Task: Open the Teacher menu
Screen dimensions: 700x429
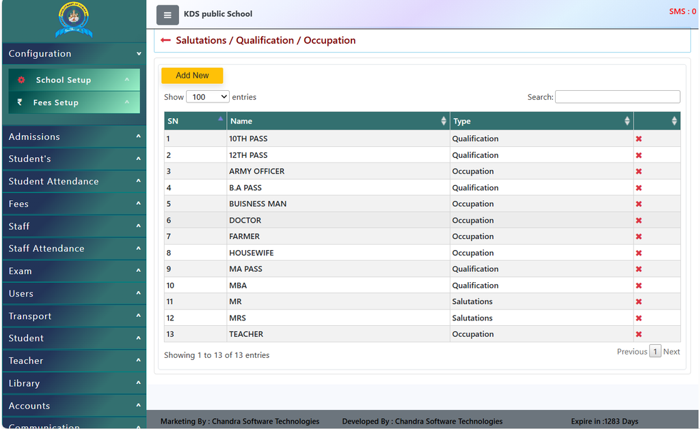Action: pyautogui.click(x=74, y=361)
